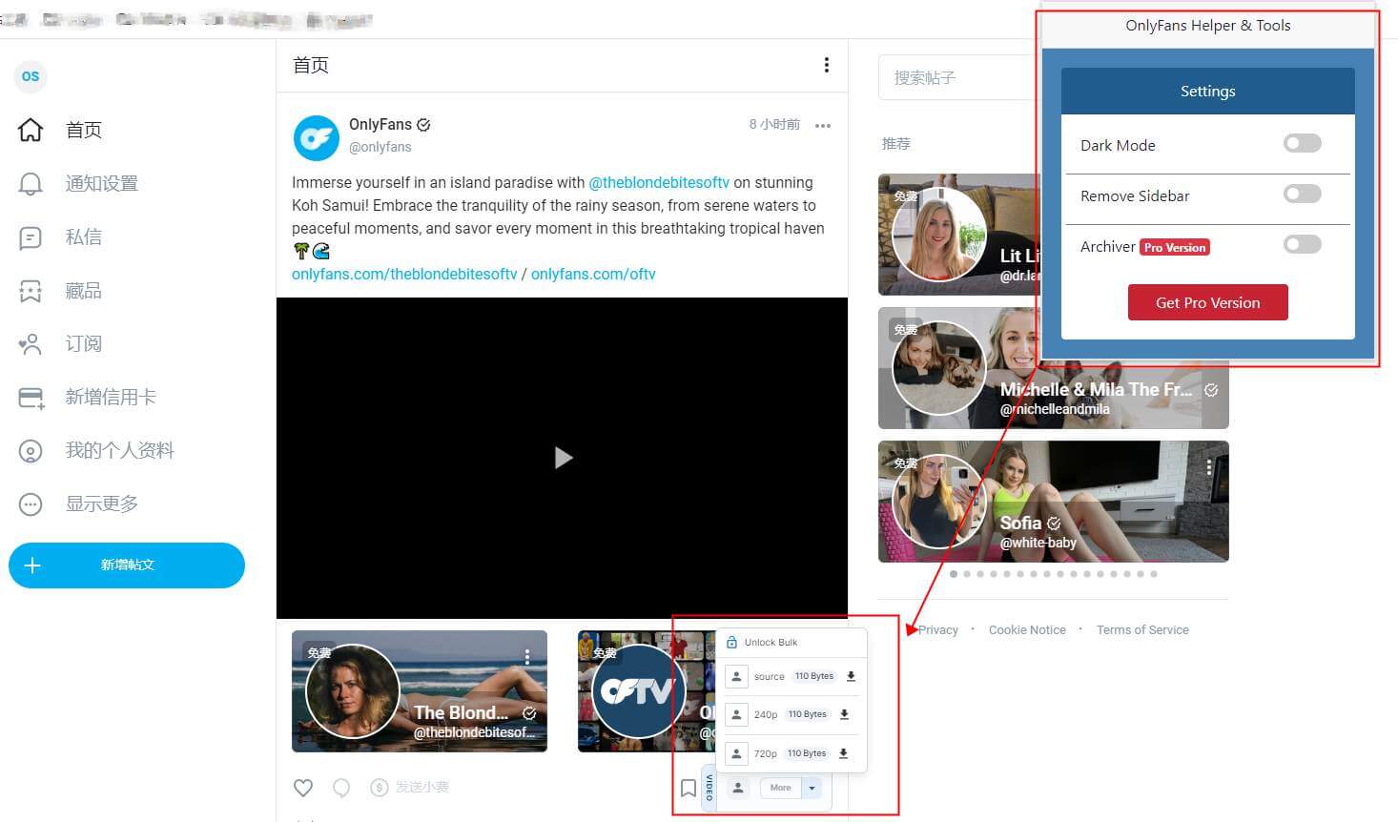Image resolution: width=1398 pixels, height=822 pixels.
Task: Open Privacy footer link
Action: point(938,630)
